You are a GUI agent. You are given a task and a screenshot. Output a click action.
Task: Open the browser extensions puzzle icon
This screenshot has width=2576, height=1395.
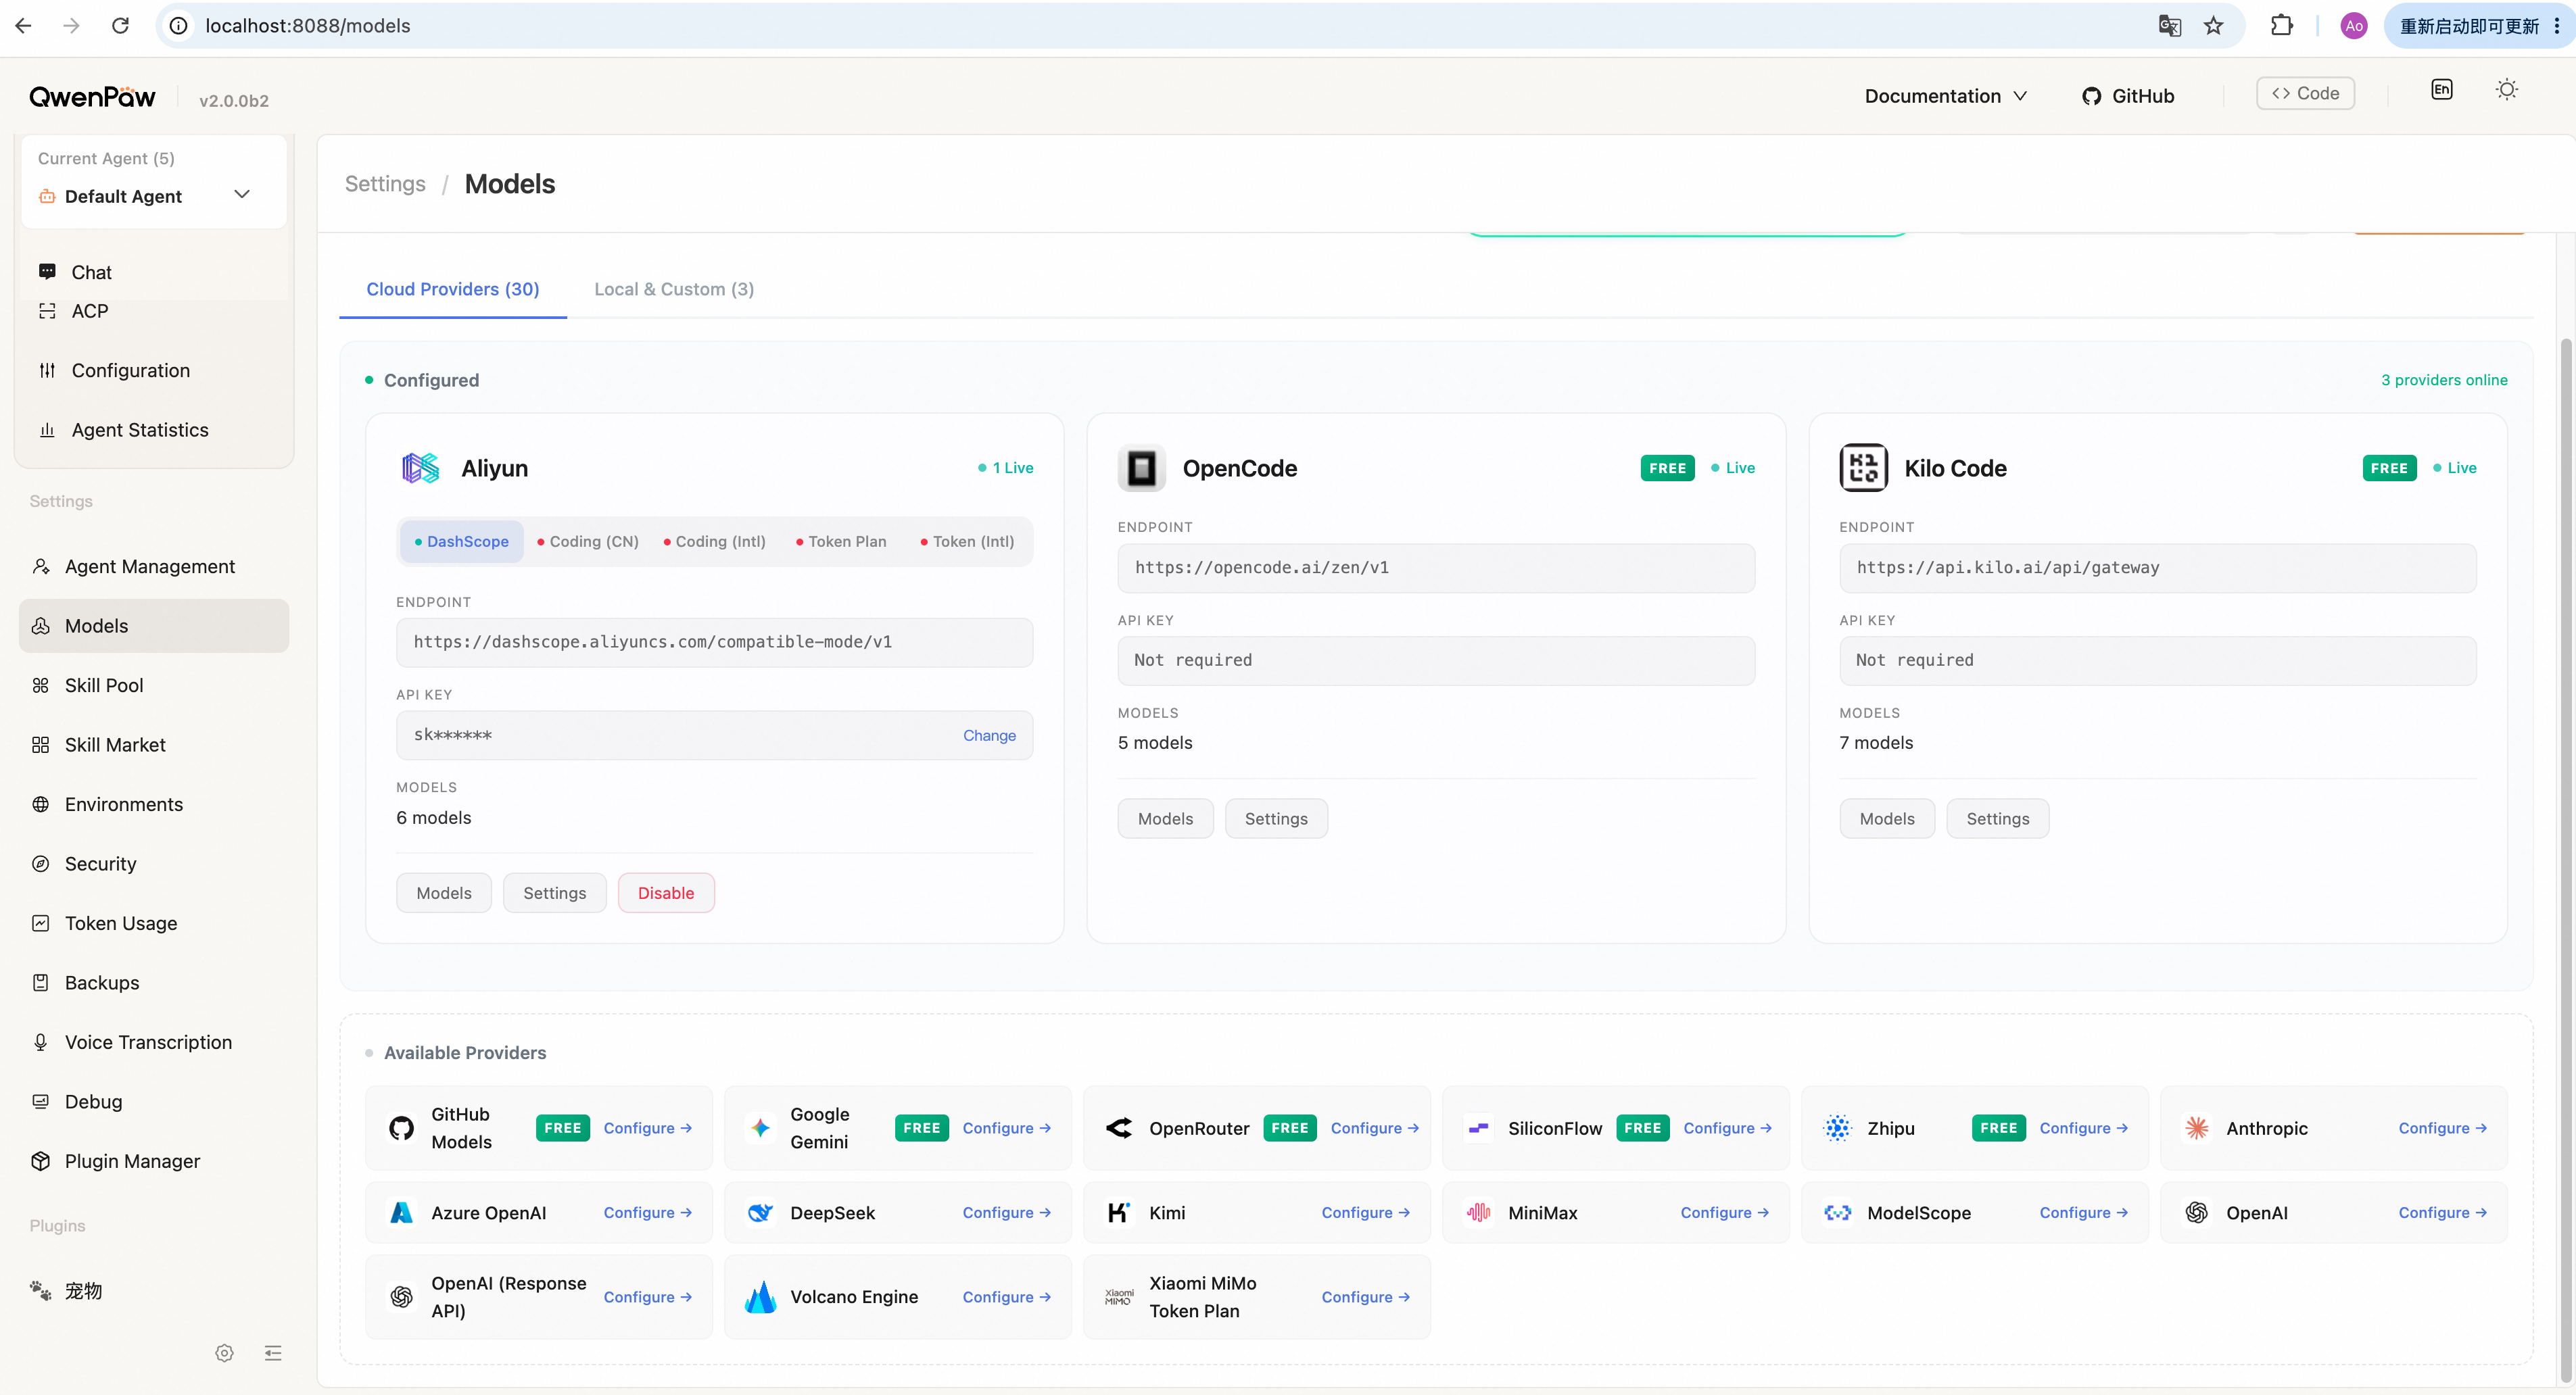click(2281, 26)
